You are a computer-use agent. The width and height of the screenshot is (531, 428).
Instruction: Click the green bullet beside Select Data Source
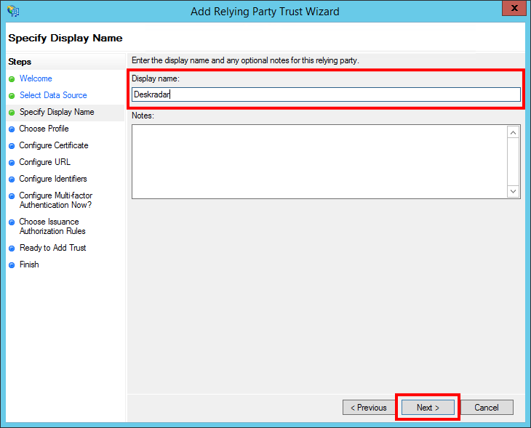pos(12,96)
